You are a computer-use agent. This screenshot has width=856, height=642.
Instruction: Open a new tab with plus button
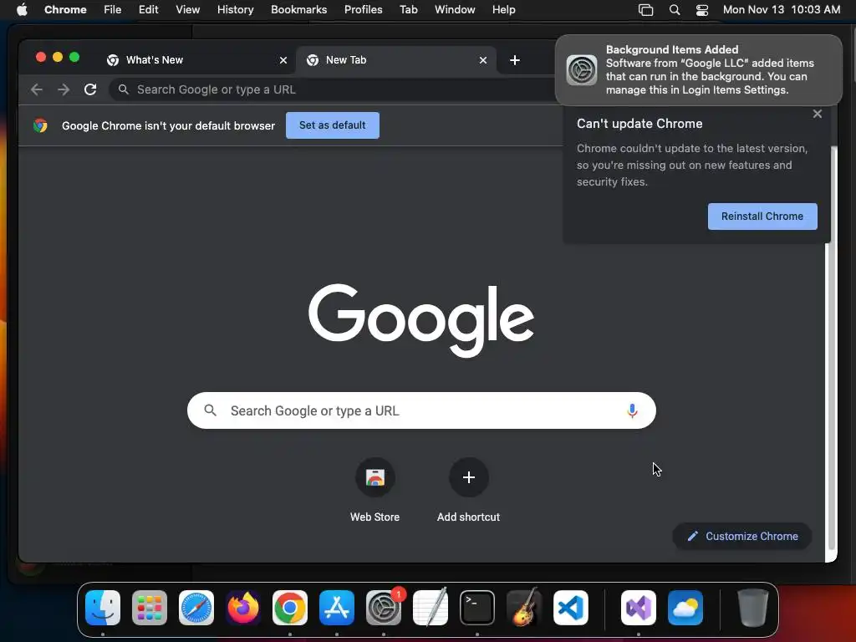[514, 60]
